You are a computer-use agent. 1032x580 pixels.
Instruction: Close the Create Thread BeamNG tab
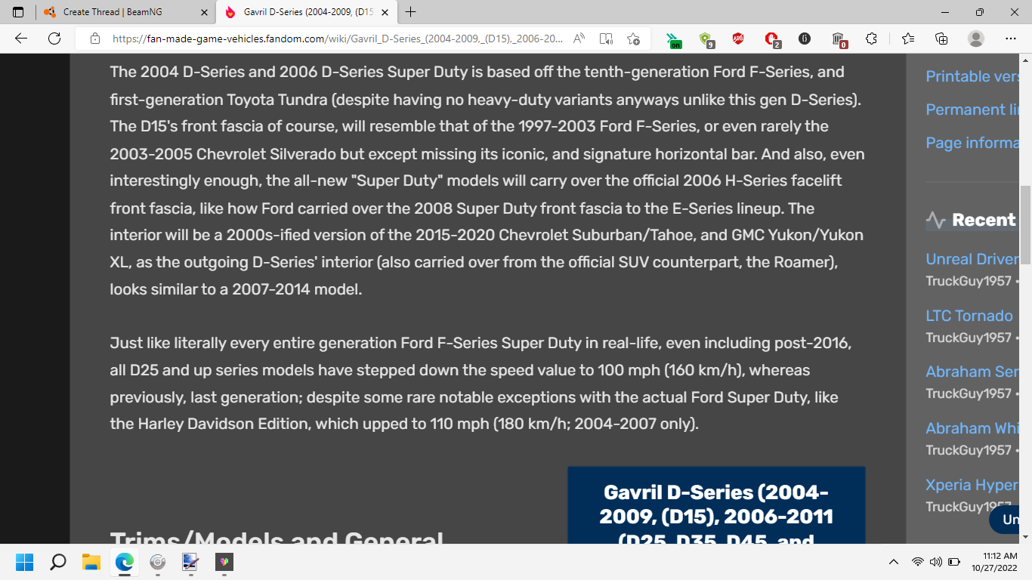tap(204, 12)
